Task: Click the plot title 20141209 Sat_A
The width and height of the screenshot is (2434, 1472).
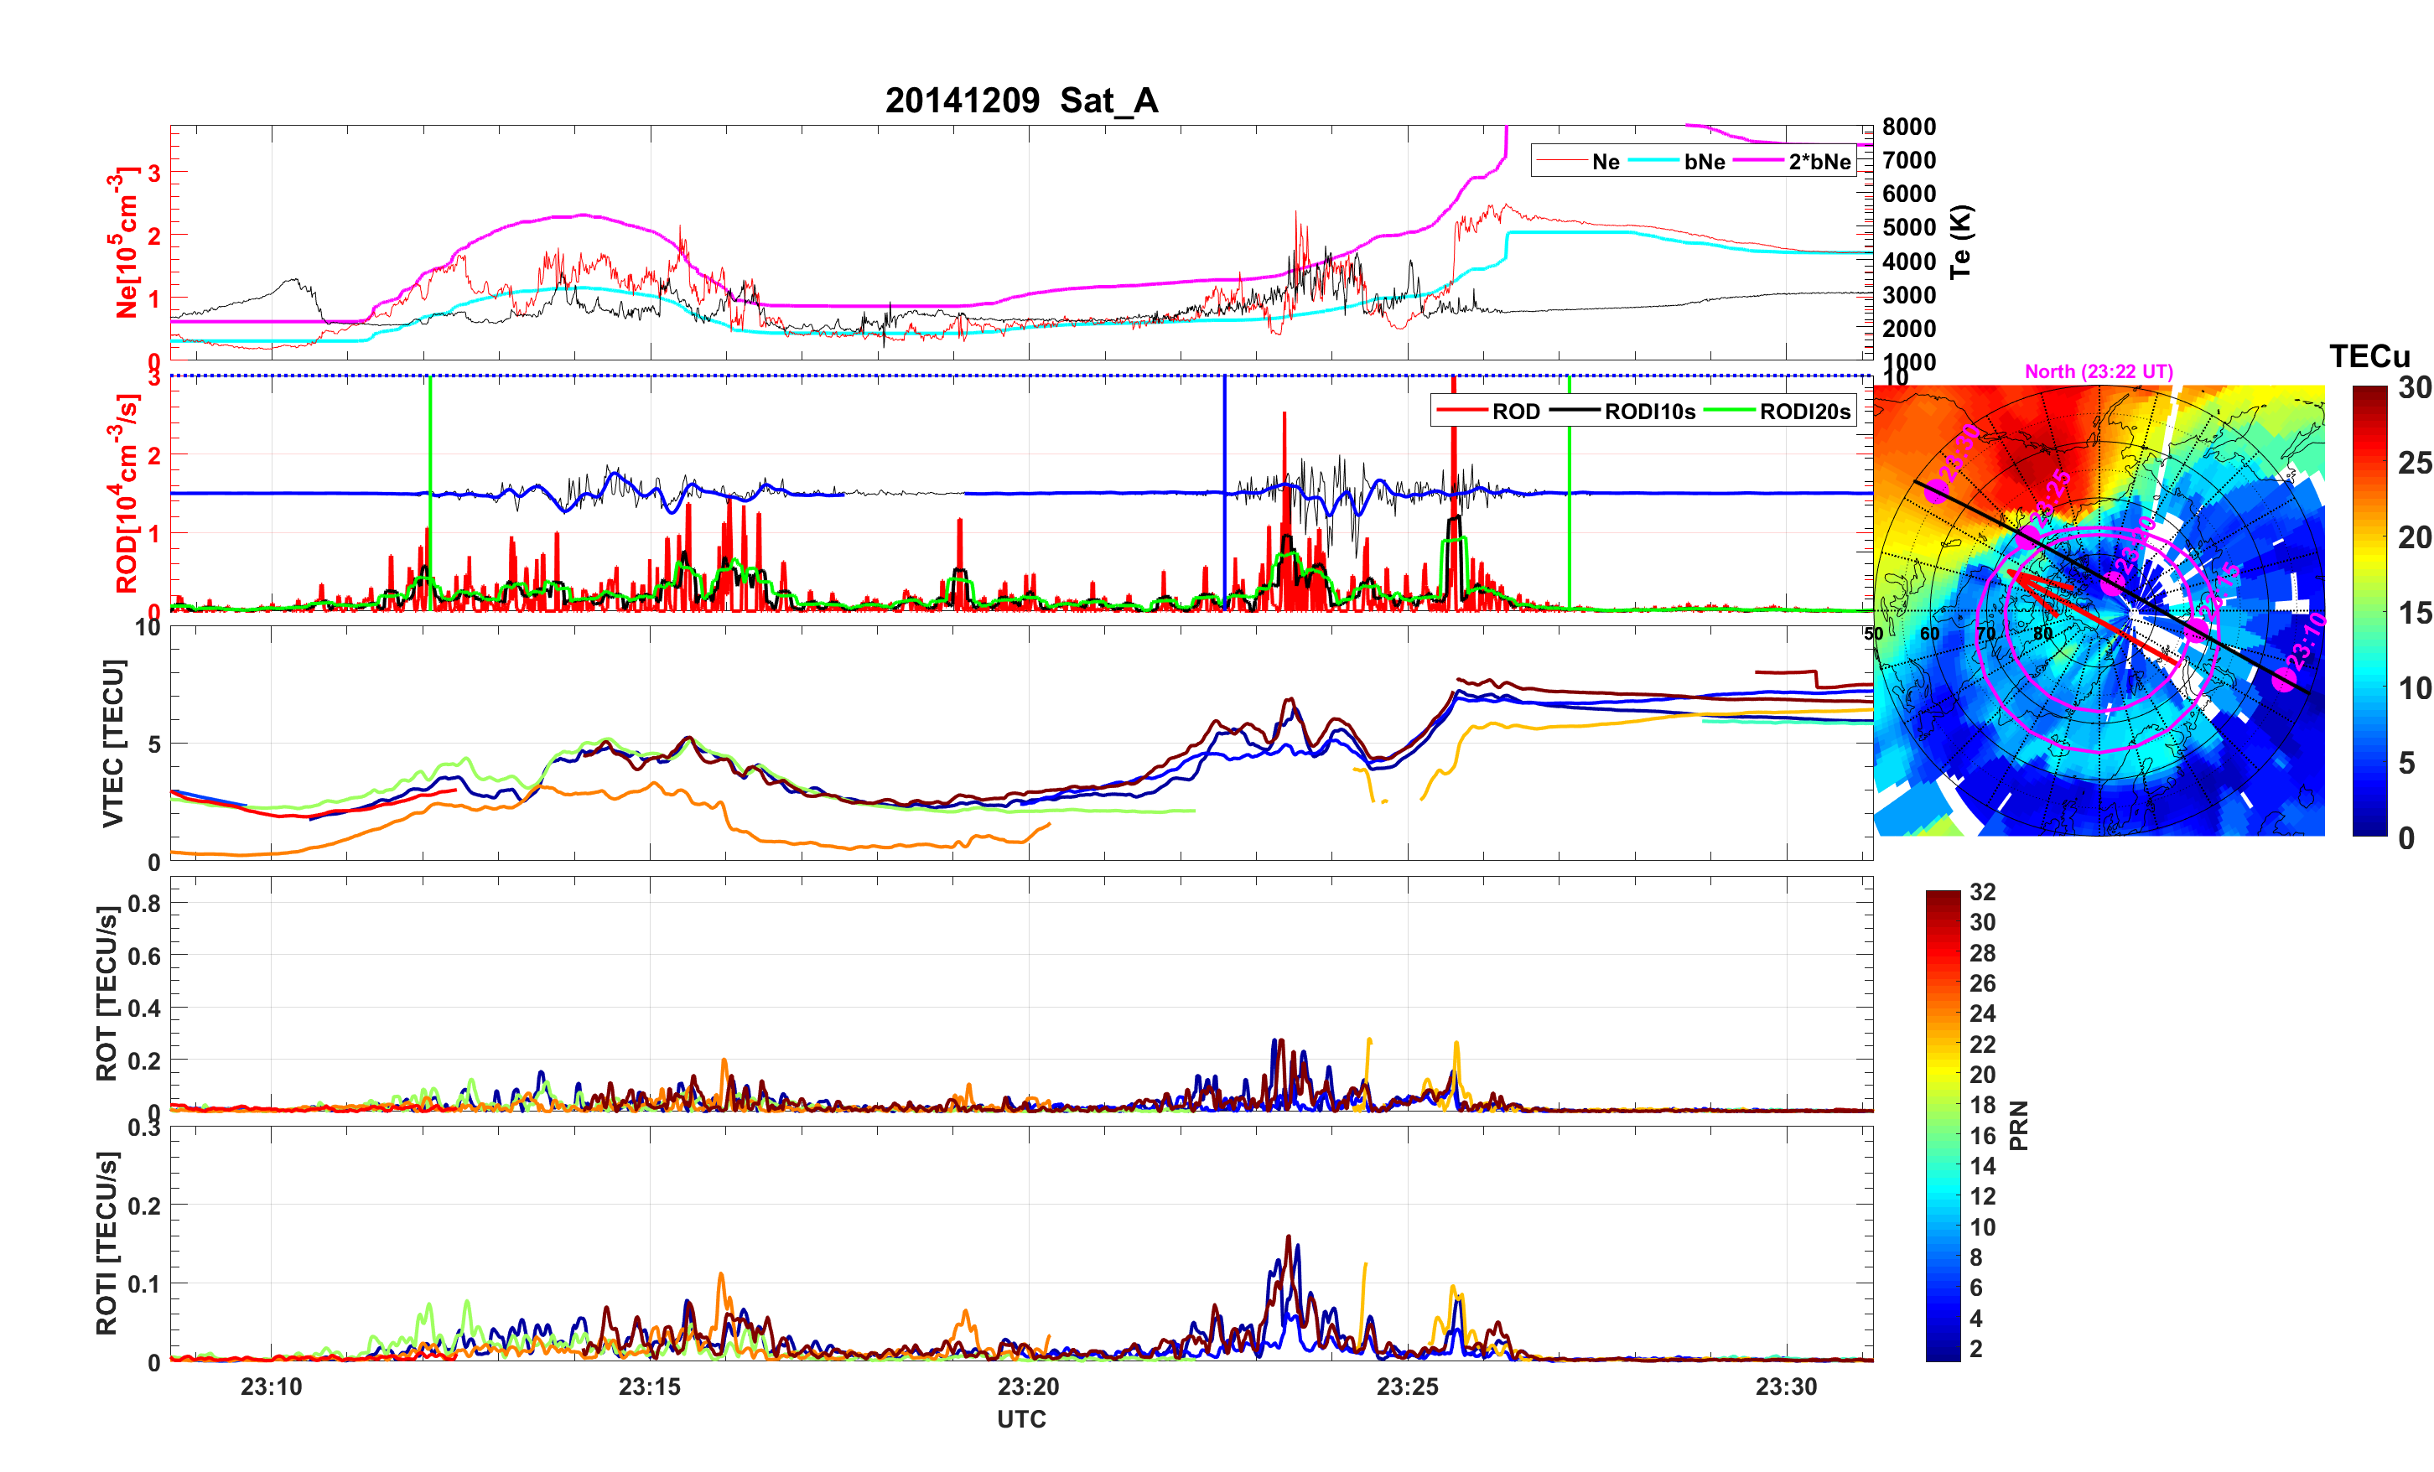Action: (x=1020, y=101)
